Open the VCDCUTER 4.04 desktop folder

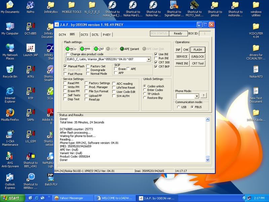pyautogui.click(x=256, y=30)
